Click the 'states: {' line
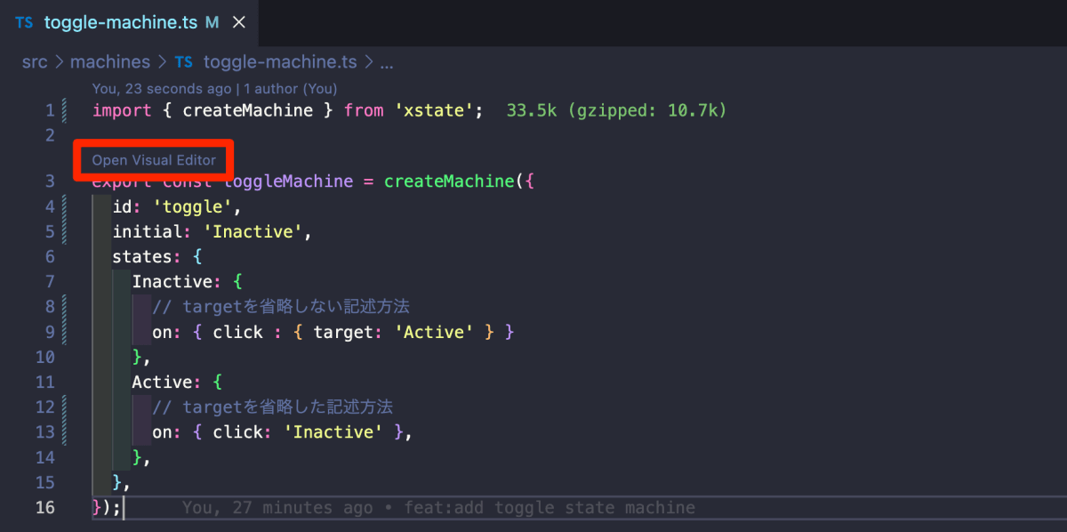This screenshot has height=532, width=1067. point(157,256)
